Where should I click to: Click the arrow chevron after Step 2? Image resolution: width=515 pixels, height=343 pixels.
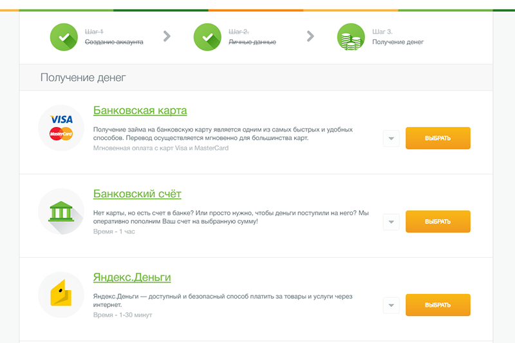click(x=310, y=36)
